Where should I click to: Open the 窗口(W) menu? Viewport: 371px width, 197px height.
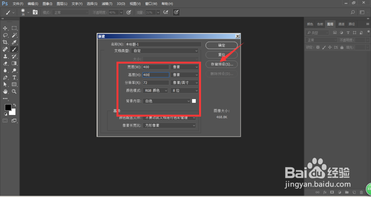click(x=151, y=4)
